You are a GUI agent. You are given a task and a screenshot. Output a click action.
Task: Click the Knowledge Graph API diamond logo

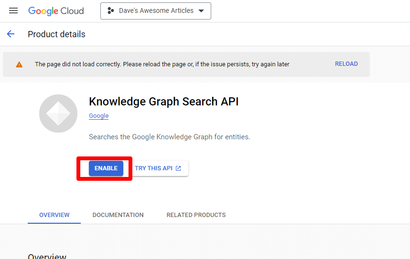(58, 114)
